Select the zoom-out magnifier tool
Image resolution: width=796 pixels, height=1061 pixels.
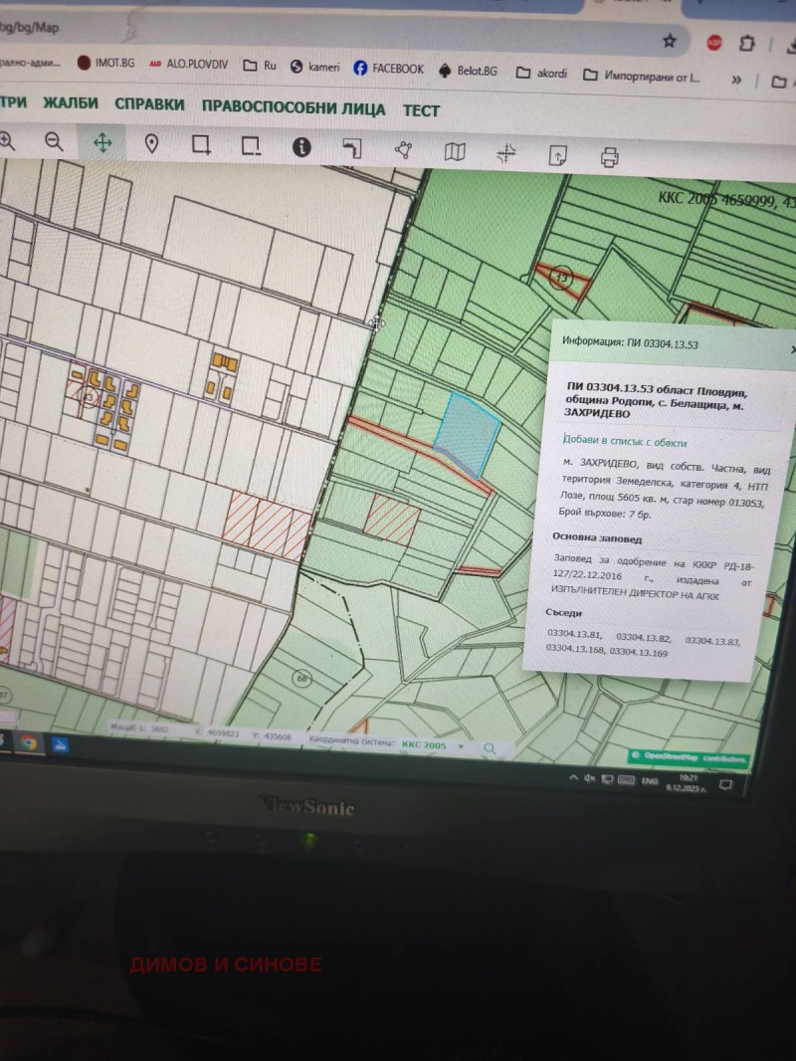click(x=55, y=142)
